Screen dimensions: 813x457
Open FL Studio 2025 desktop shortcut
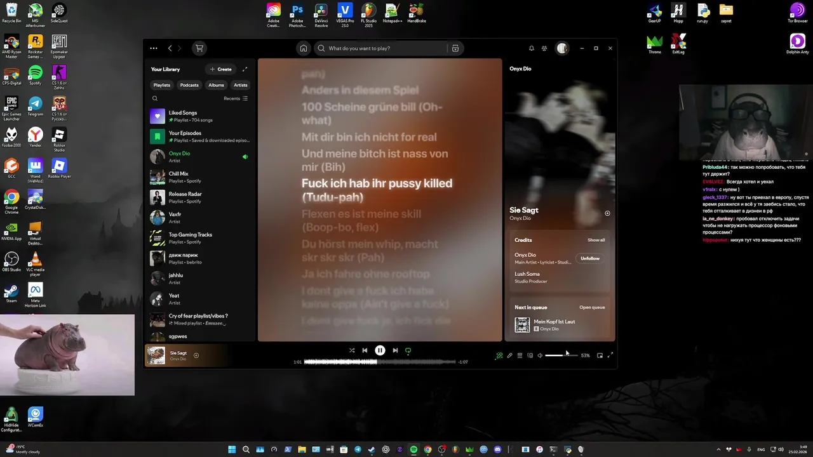click(x=369, y=15)
